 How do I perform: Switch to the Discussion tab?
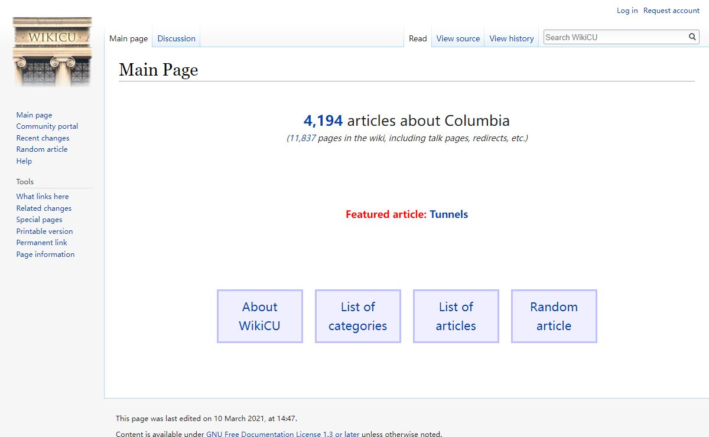(176, 38)
